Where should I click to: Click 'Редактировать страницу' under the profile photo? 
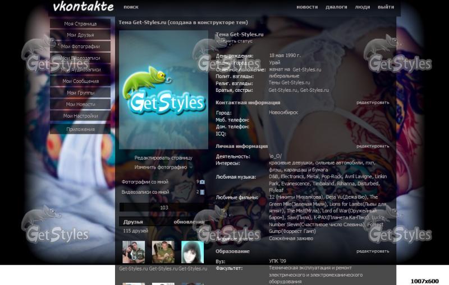click(163, 158)
